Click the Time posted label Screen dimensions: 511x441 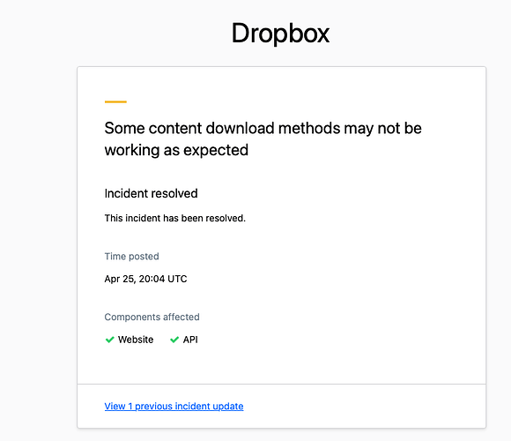click(x=131, y=257)
